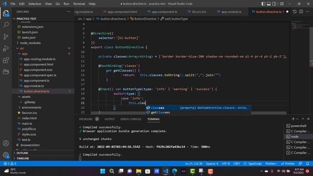Click Ln 21, Col 30 in status bar
The width and height of the screenshot is (313, 176).
(x=194, y=163)
